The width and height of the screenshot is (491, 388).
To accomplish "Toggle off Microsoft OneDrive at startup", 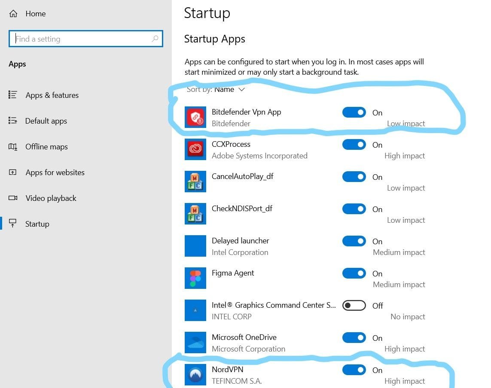I will [354, 338].
